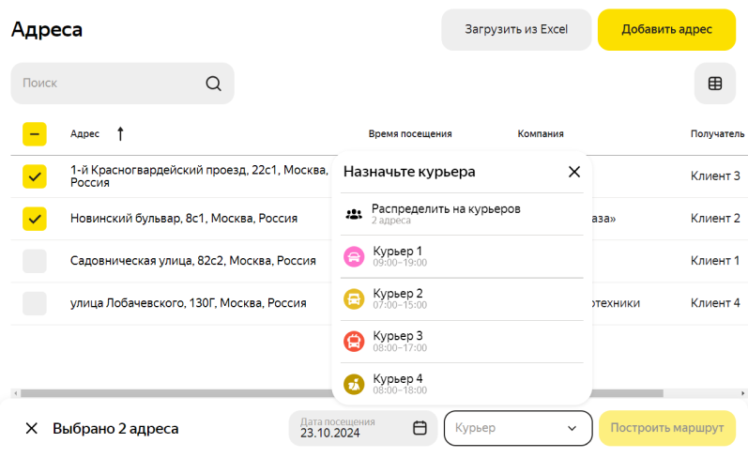Close the Назначьте курьера popup
The width and height of the screenshot is (748, 458).
coord(574,172)
